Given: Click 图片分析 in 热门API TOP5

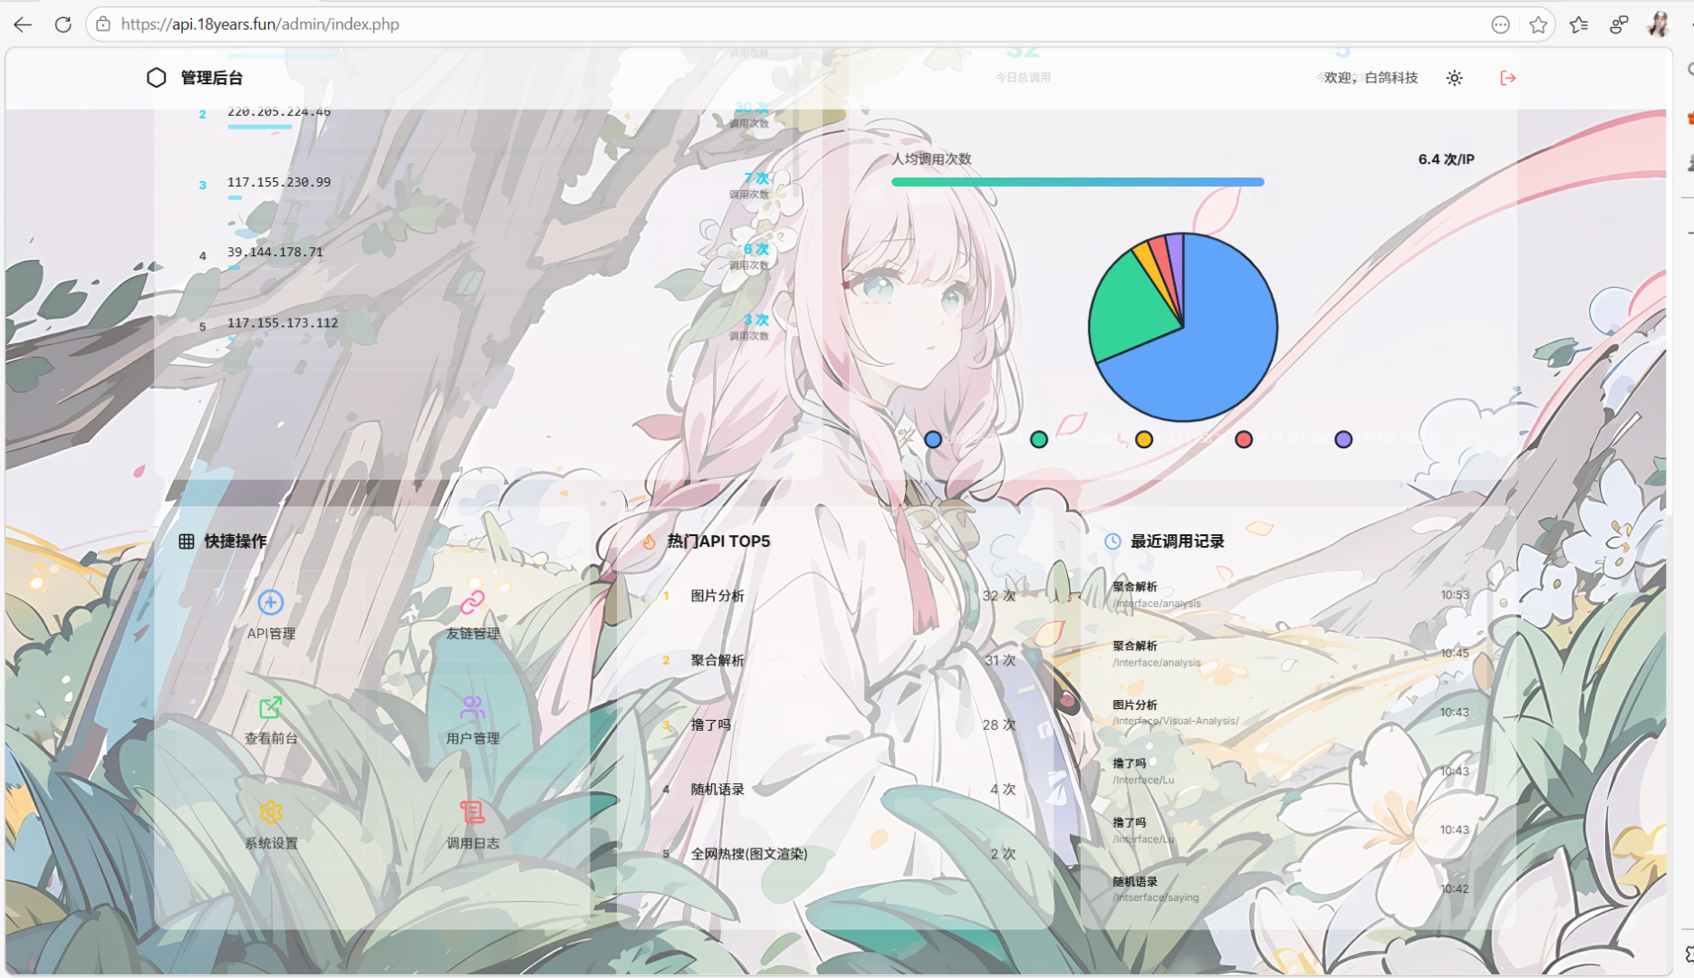Looking at the screenshot, I should (x=717, y=596).
